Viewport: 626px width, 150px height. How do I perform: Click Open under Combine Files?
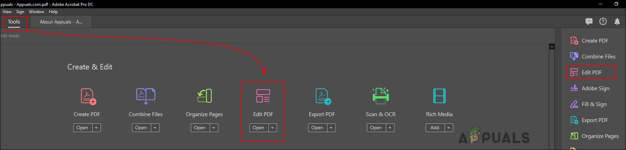click(141, 128)
